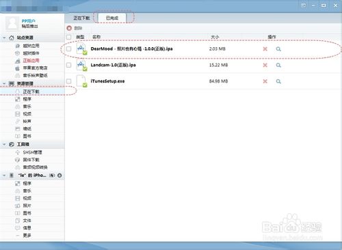Collapse the 站点资源 section
This screenshot has width=342, height=250.
[x=4, y=38]
